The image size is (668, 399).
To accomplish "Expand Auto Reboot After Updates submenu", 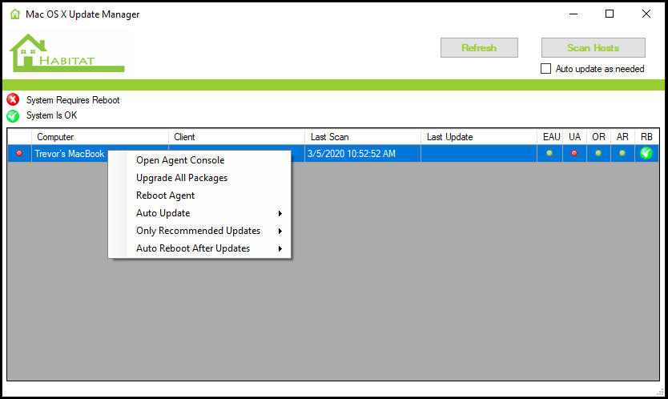I will point(208,248).
